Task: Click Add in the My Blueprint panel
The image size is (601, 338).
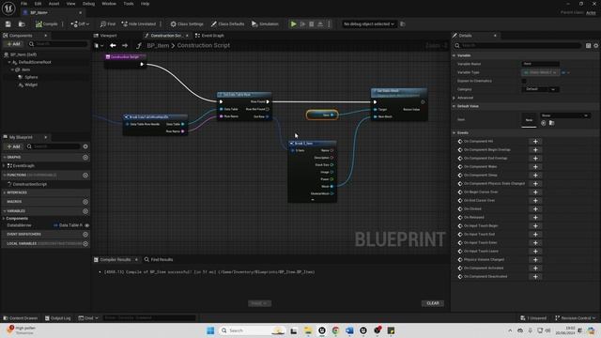Action: 13,146
